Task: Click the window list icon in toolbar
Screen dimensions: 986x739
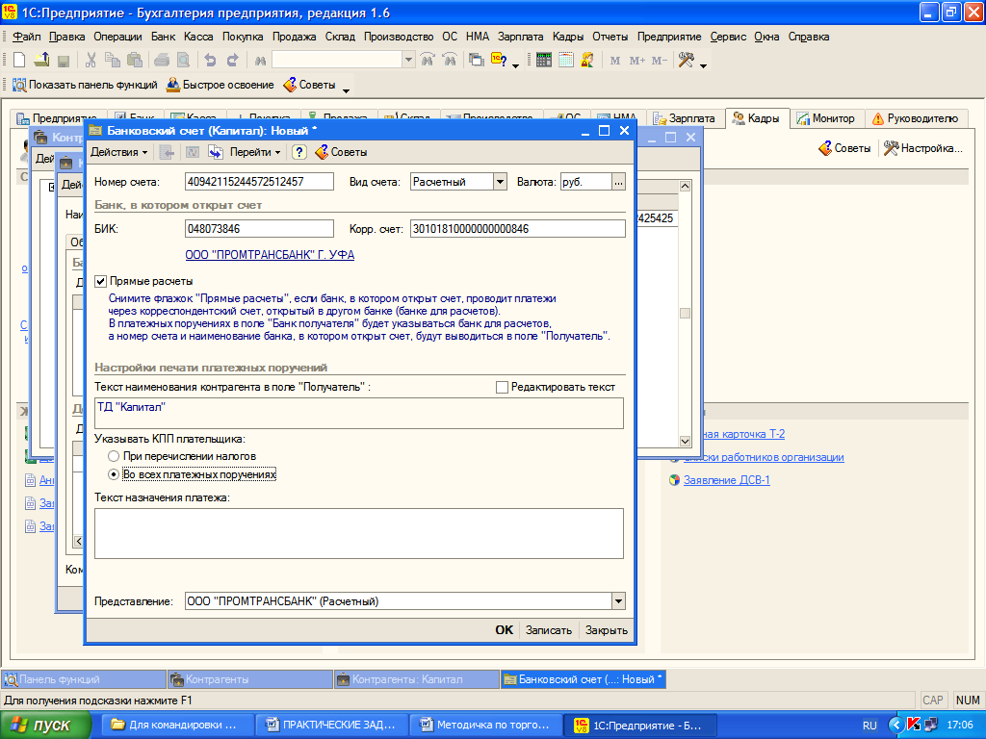Action: coord(477,61)
